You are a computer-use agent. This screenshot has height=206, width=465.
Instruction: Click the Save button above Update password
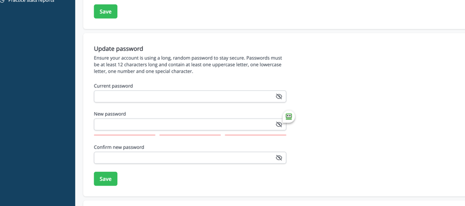105,12
